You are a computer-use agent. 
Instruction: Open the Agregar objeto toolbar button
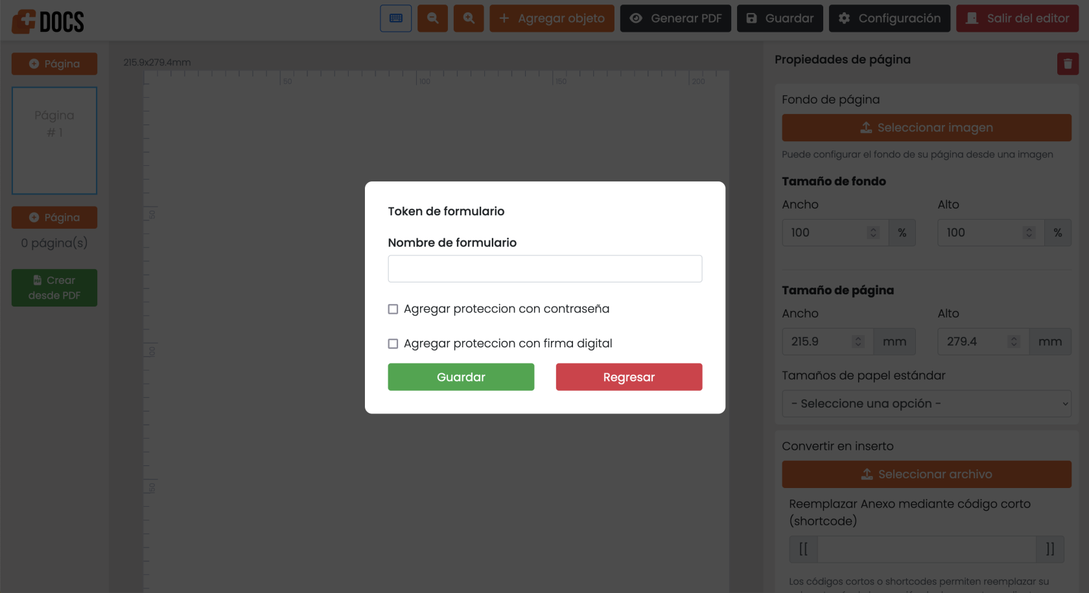(552, 18)
